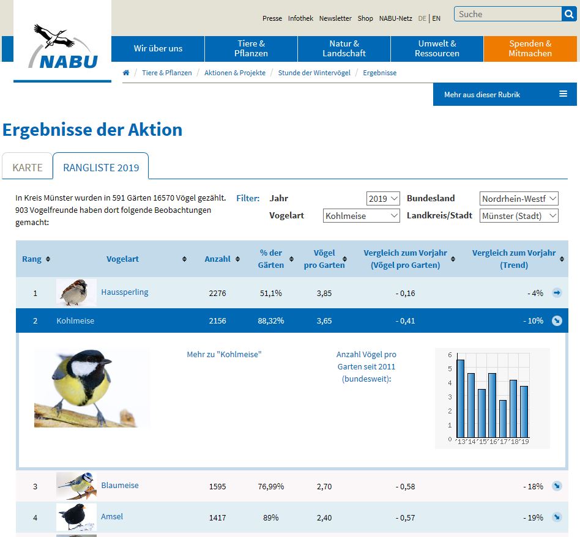Viewport: 580px width, 537px height.
Task: Click the Kohlmeise downward trend arrow icon
Action: coord(557,320)
